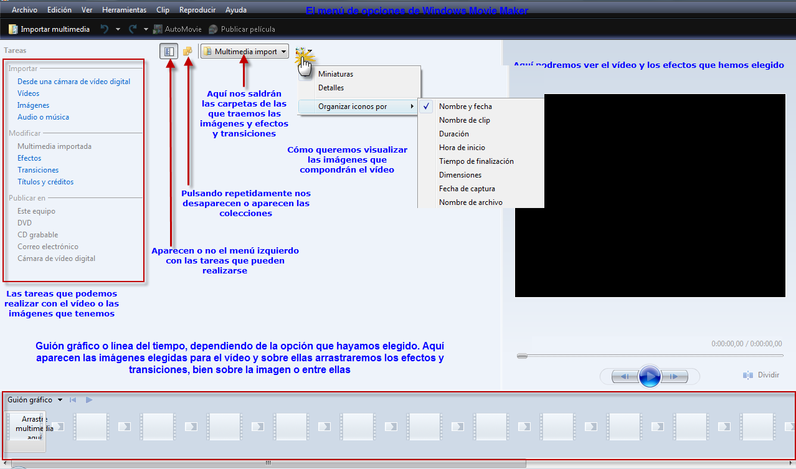Viewport: 796px width, 469px height.
Task: Expand the Organizar iconos por submenu
Action: tap(358, 107)
